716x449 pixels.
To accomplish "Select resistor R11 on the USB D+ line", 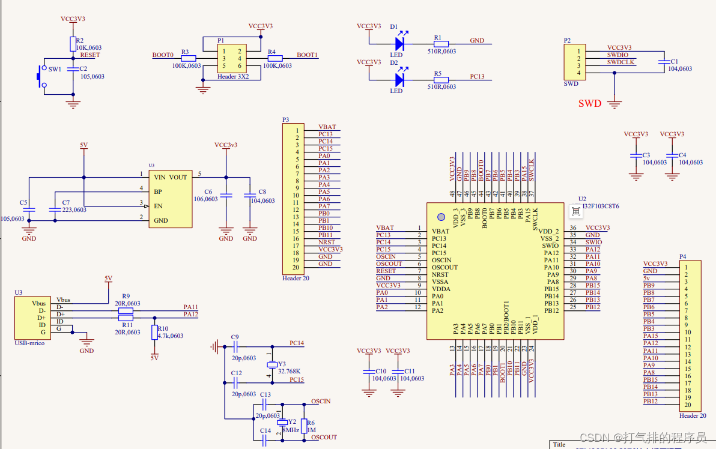I will pos(126,318).
